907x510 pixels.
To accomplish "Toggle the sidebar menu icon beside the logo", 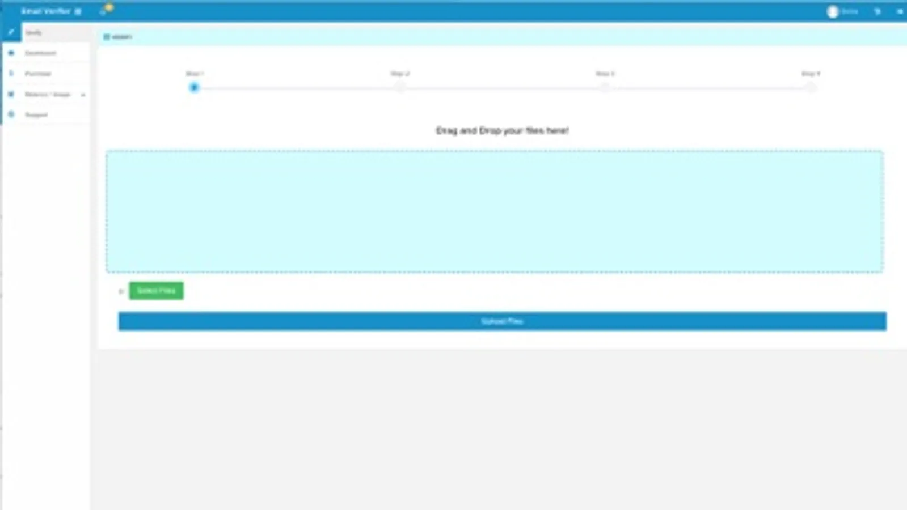I will pos(78,11).
